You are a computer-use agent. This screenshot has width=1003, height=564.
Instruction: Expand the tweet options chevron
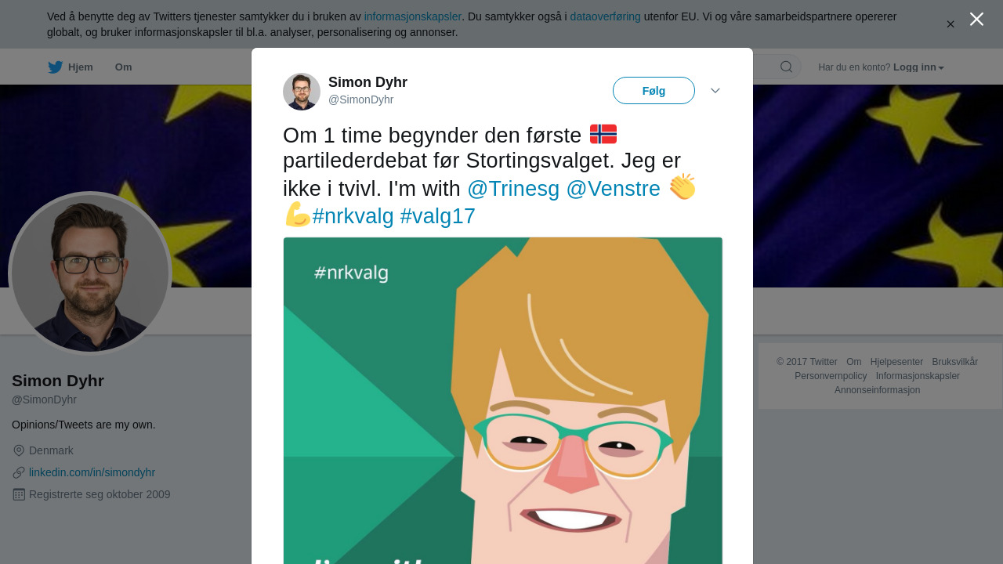coord(715,91)
